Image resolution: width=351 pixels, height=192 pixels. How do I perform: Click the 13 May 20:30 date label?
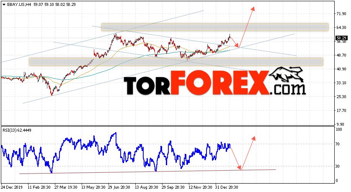[x=93, y=187]
